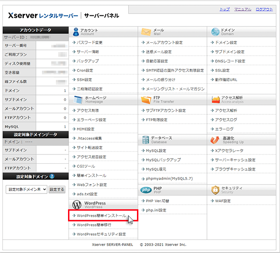Click the Mail section envelope icon

point(146,32)
